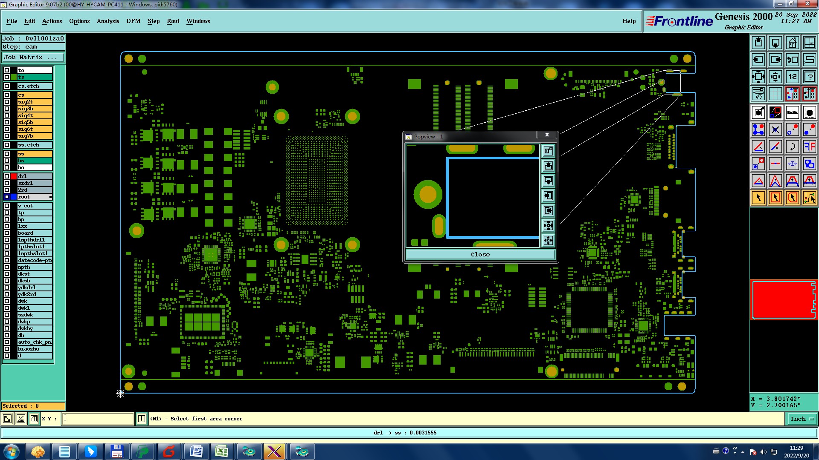Open the Inch units dropdown
Viewport: 819px width, 460px height.
802,419
